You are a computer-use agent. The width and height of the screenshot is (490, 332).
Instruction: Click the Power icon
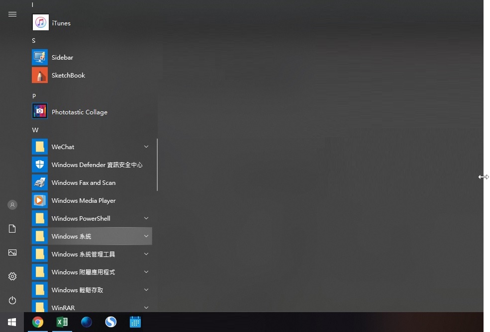(12, 300)
